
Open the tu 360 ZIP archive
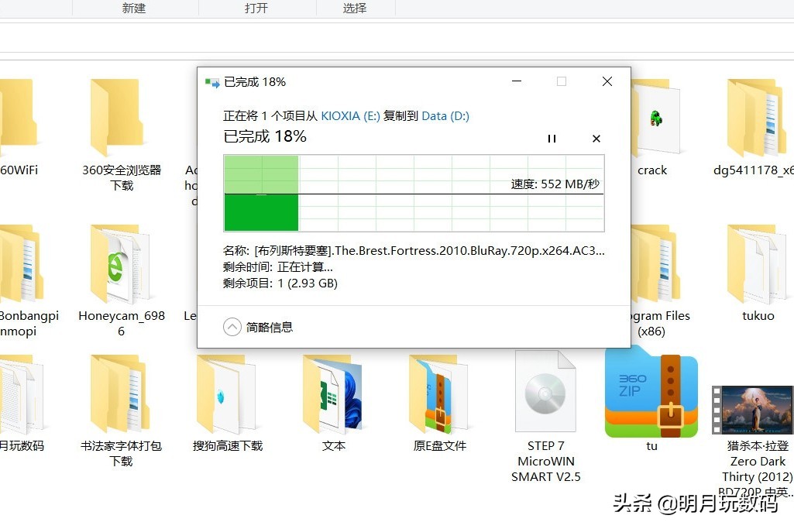[651, 391]
